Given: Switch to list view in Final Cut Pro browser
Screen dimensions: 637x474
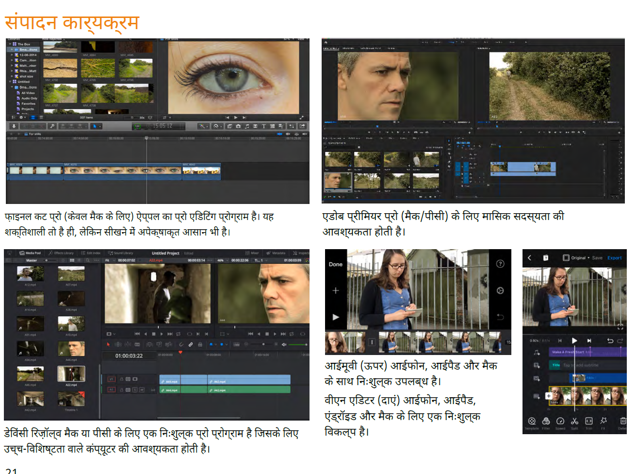Looking at the screenshot, I should click(x=41, y=117).
